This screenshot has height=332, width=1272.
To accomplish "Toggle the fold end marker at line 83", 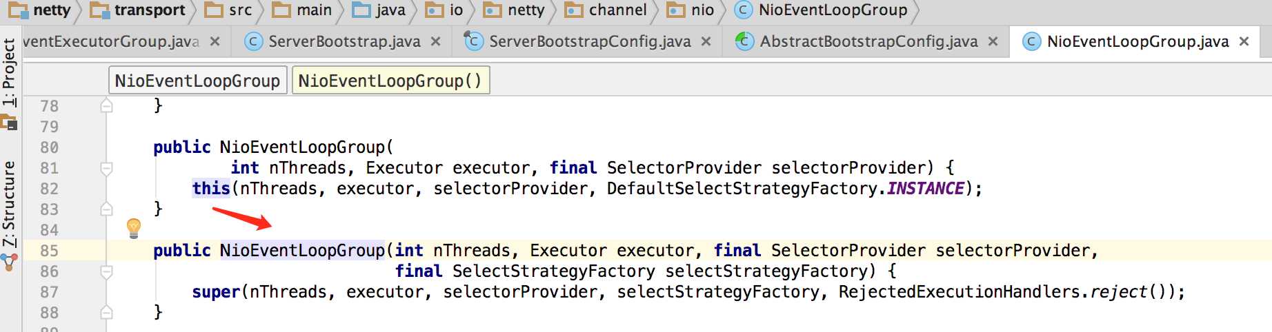I will pyautogui.click(x=106, y=209).
